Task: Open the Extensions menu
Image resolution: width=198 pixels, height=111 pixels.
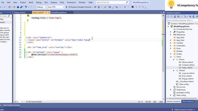Action: pyautogui.click(x=71, y=2)
